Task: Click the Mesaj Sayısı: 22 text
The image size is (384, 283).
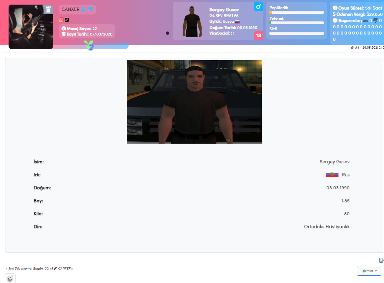Action: click(x=81, y=29)
